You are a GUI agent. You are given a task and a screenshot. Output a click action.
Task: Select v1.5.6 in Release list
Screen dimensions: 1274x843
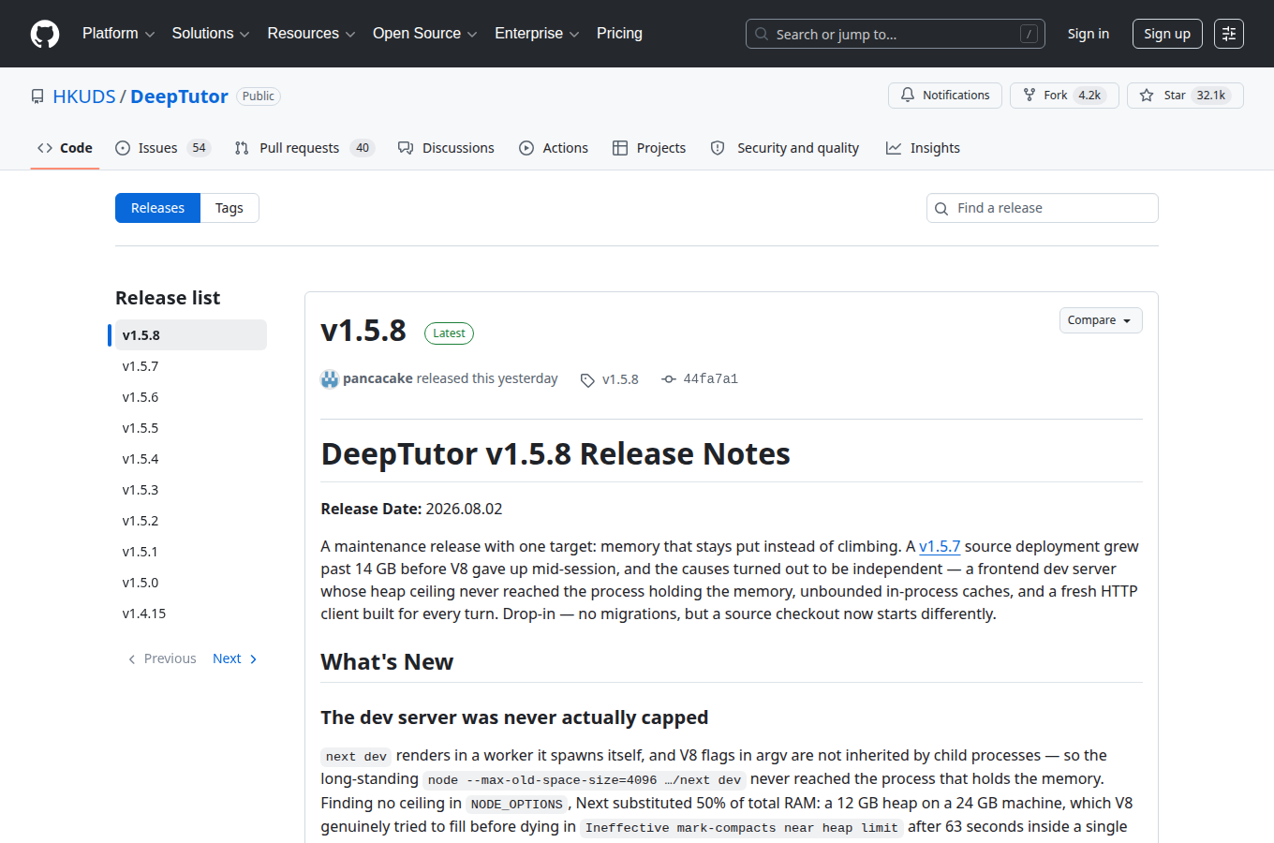point(191,397)
